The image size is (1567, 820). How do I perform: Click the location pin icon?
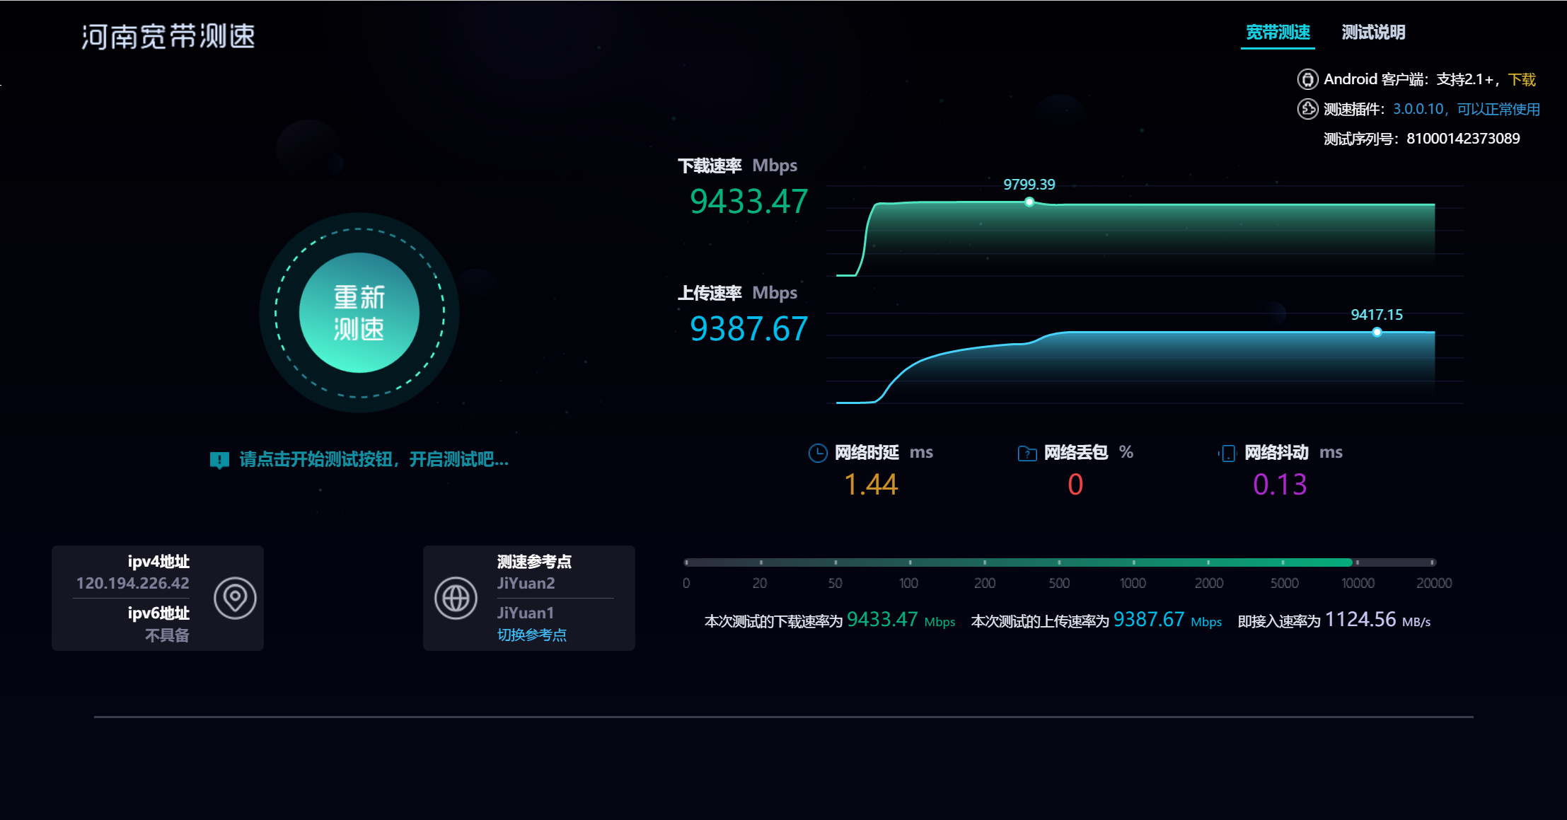[235, 599]
